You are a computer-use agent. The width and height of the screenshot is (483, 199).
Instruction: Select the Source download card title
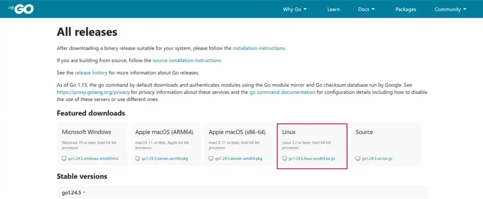(x=364, y=132)
